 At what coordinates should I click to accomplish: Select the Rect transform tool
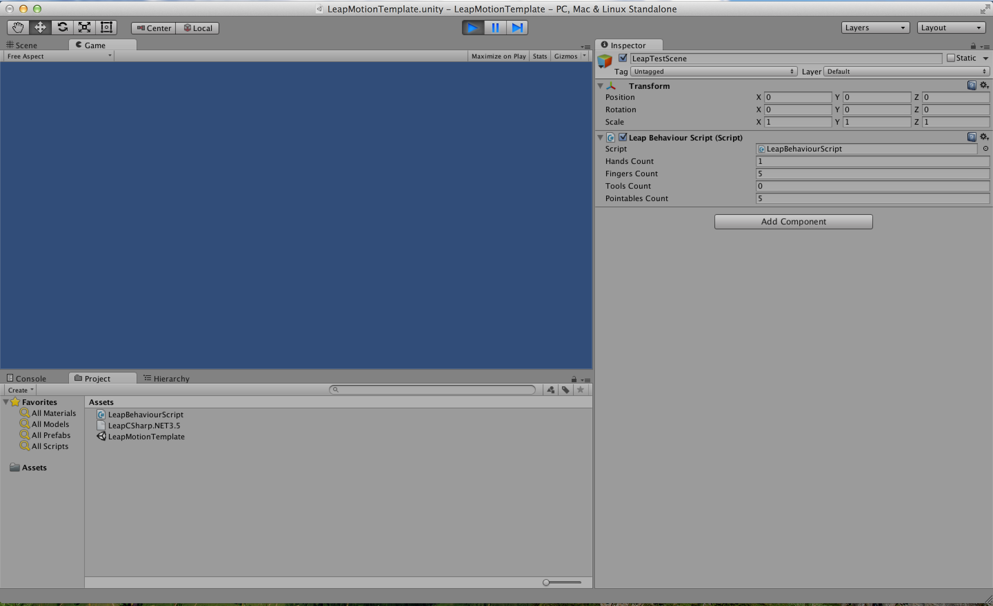point(106,27)
